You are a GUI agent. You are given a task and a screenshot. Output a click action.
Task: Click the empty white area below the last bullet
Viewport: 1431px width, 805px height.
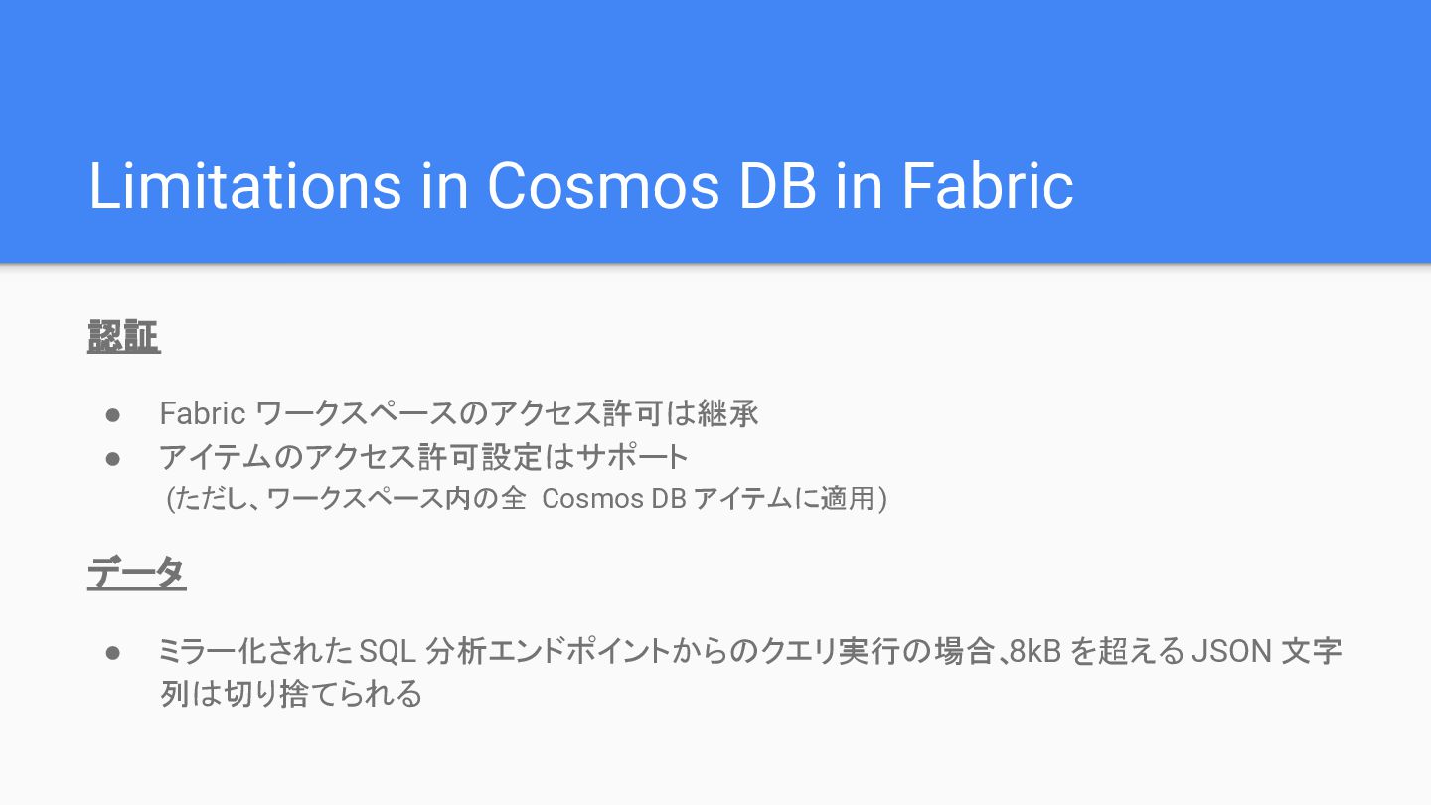[715, 760]
